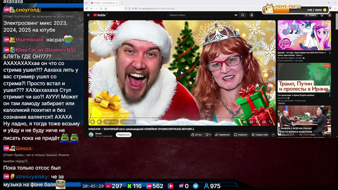Open the Shvets channel name link
Viewport: 338px width, 190px height.
98,134
